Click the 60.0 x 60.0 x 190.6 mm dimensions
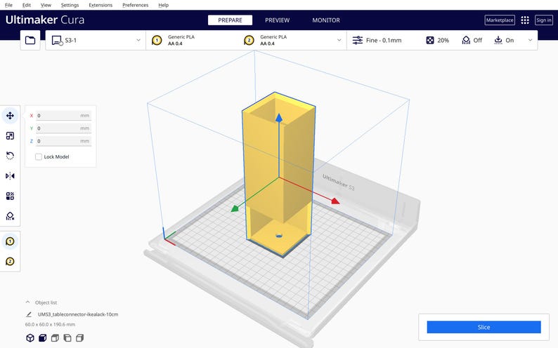Screen dimensions: 558x348 [50, 324]
